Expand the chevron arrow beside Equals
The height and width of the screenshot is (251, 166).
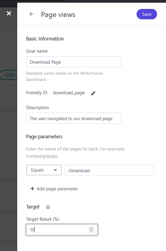(x=55, y=170)
